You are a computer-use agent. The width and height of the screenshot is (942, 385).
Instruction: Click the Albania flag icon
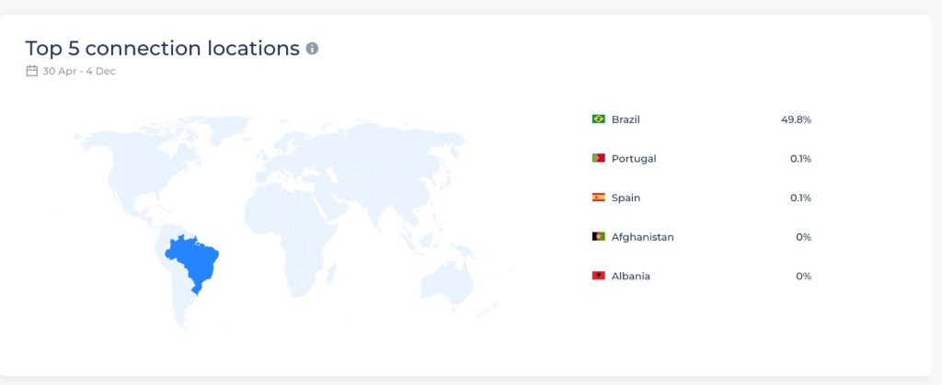(x=598, y=276)
